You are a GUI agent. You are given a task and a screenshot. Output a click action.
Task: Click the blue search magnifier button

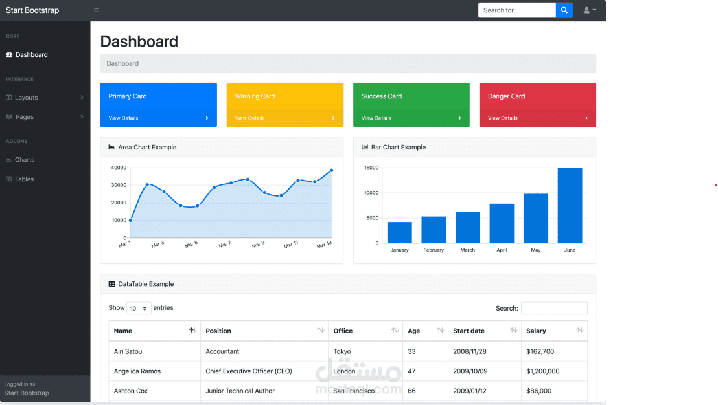click(x=564, y=10)
